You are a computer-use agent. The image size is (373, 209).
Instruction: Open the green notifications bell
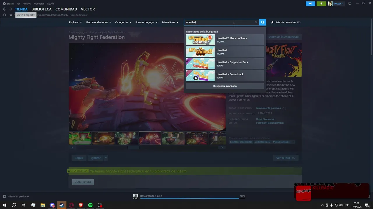[x=321, y=3]
